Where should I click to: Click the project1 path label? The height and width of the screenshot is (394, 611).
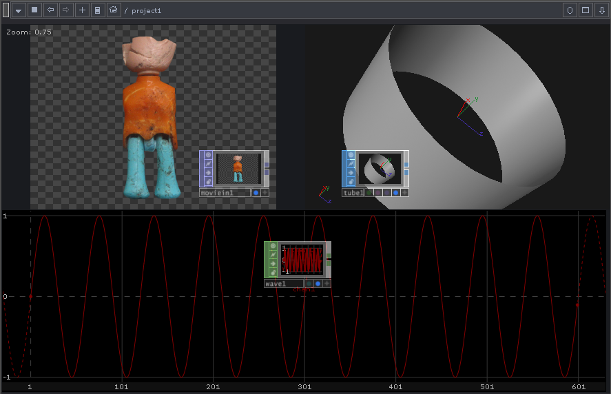(146, 11)
